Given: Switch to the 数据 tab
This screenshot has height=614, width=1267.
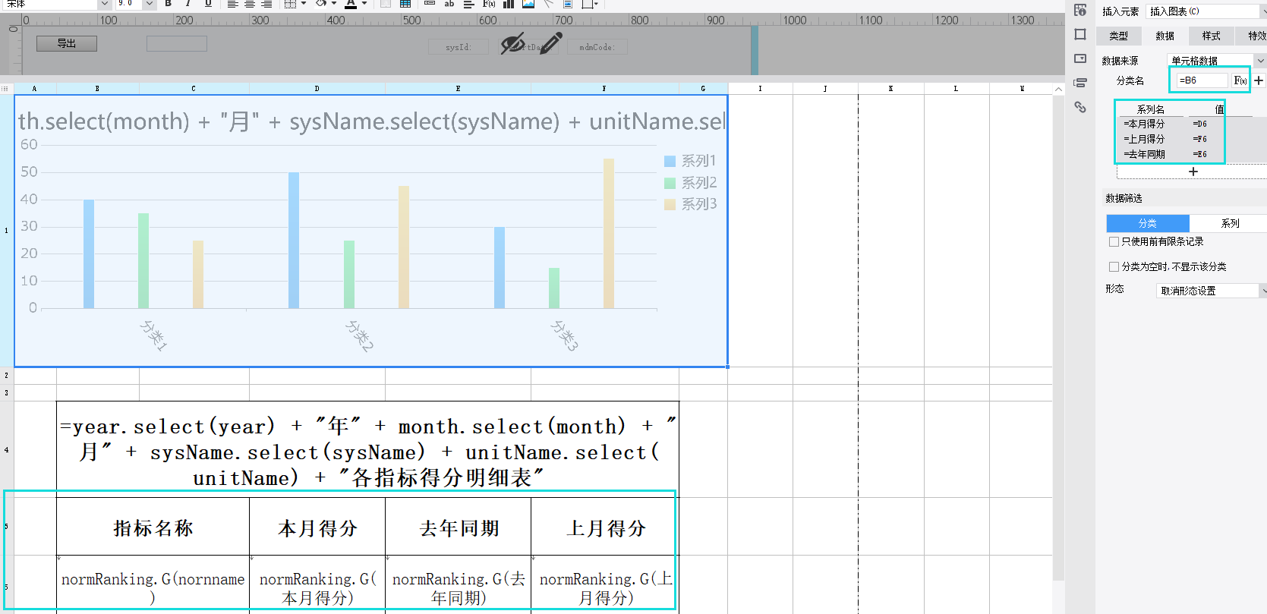Looking at the screenshot, I should point(1165,36).
